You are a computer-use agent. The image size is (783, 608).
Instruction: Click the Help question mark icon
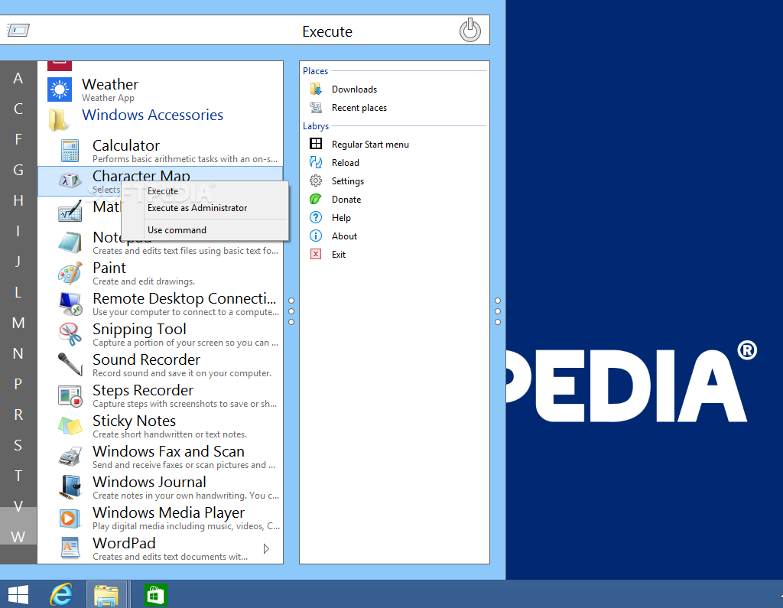316,217
